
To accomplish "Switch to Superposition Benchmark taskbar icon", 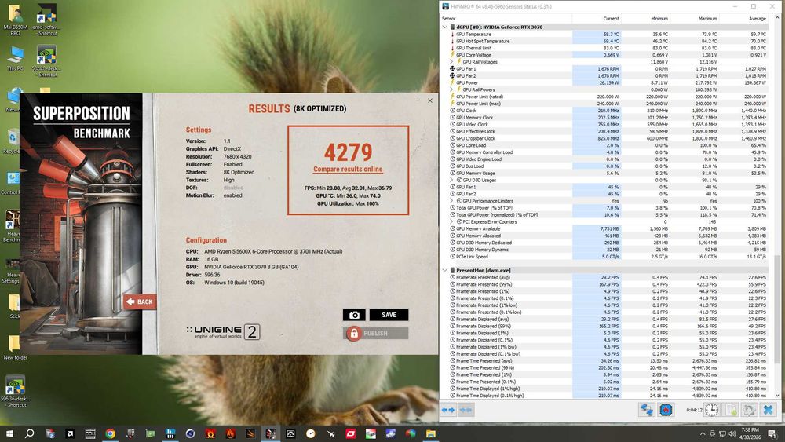I will (x=270, y=433).
